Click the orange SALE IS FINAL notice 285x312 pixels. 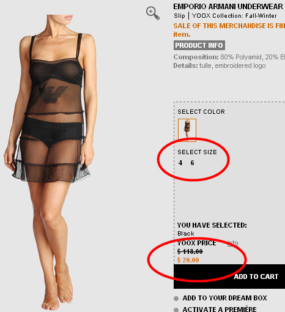229,30
